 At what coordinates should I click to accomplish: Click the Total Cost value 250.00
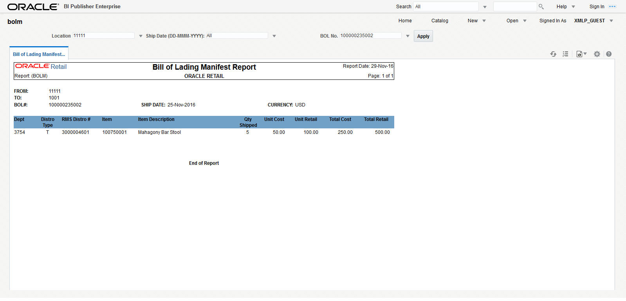tap(345, 132)
